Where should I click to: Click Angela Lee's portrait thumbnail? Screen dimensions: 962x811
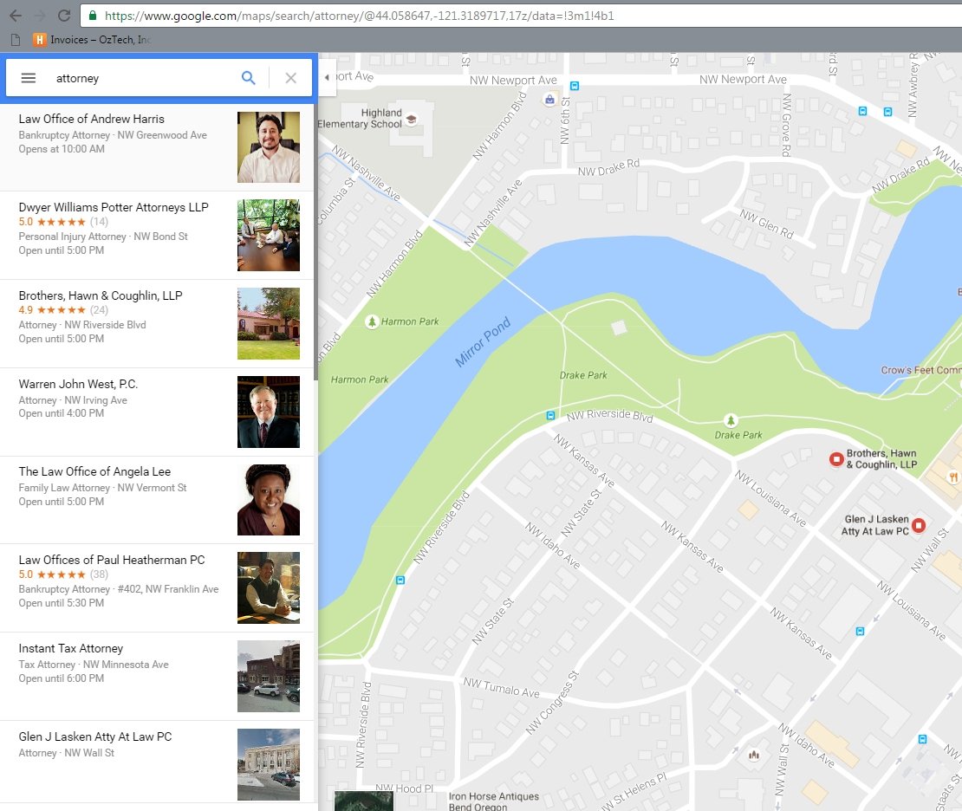click(x=269, y=500)
